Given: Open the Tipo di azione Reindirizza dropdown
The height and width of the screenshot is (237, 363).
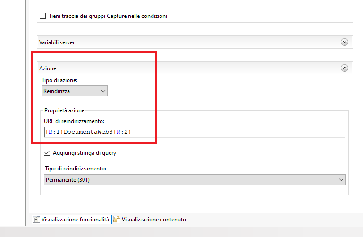Looking at the screenshot, I should 75,91.
